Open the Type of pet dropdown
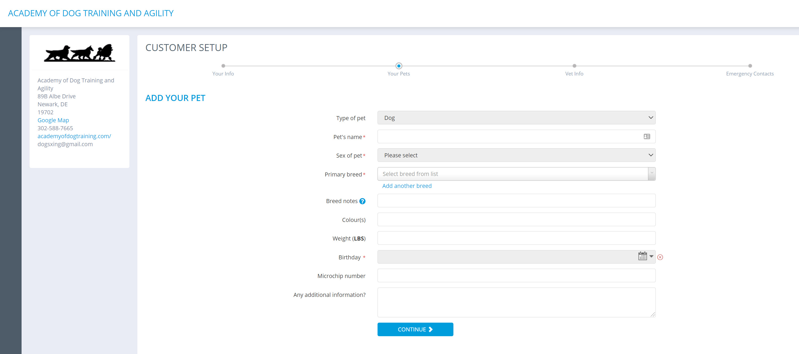This screenshot has width=799, height=354. [x=516, y=118]
